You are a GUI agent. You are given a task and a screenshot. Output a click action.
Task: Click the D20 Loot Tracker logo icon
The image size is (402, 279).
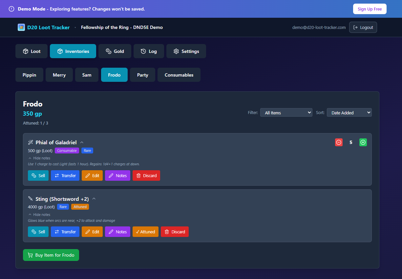tap(21, 27)
